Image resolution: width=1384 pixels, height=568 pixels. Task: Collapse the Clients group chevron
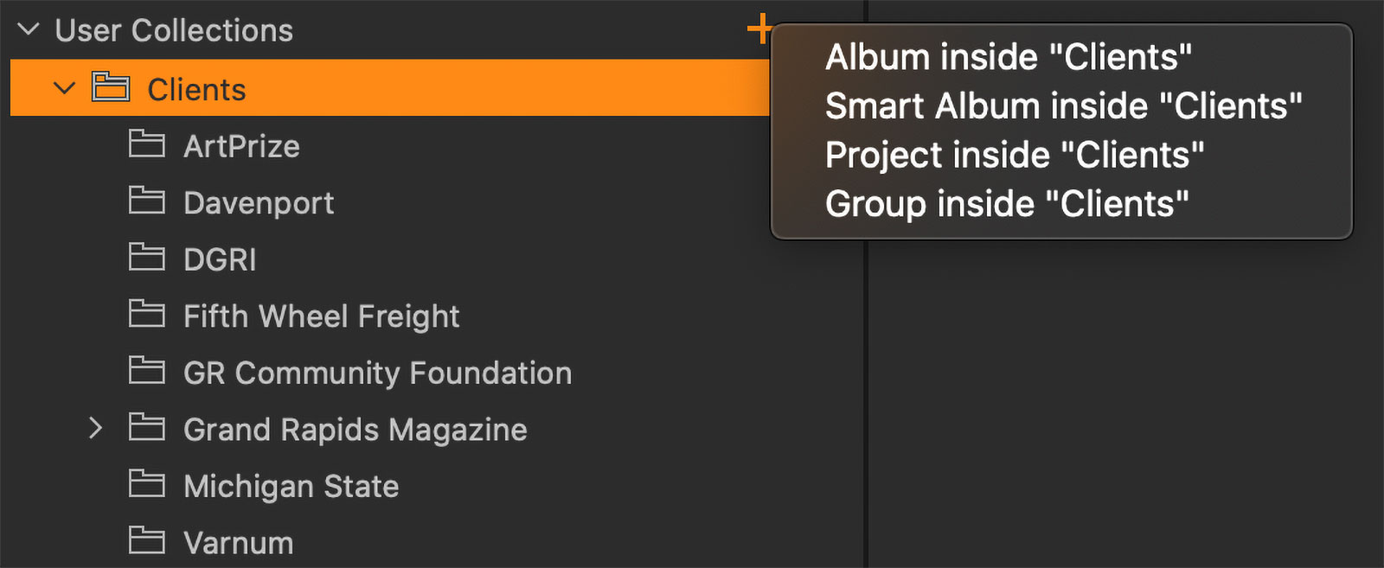click(64, 88)
